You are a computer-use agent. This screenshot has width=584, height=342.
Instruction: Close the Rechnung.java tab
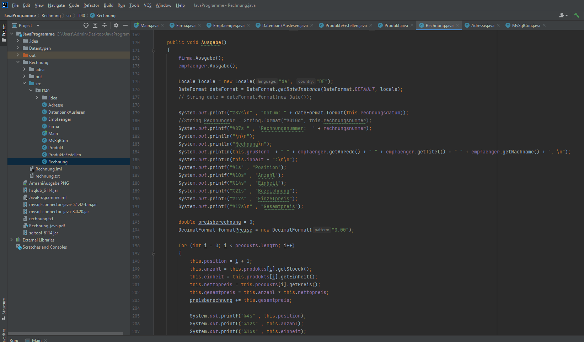tap(457, 25)
